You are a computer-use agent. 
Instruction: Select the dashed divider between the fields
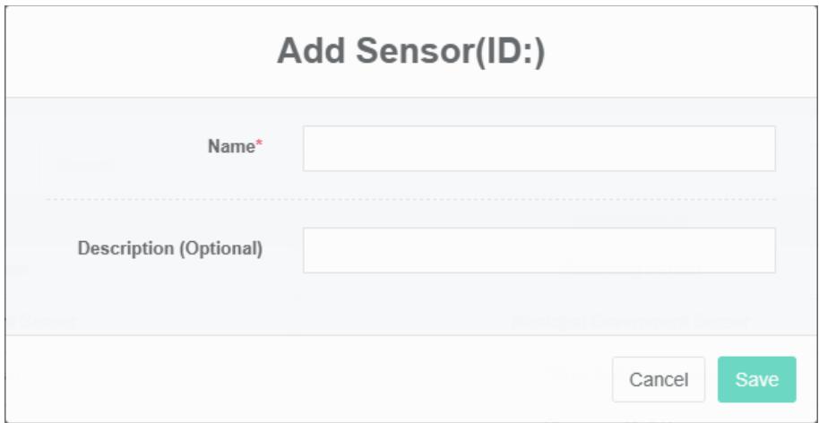click(410, 199)
